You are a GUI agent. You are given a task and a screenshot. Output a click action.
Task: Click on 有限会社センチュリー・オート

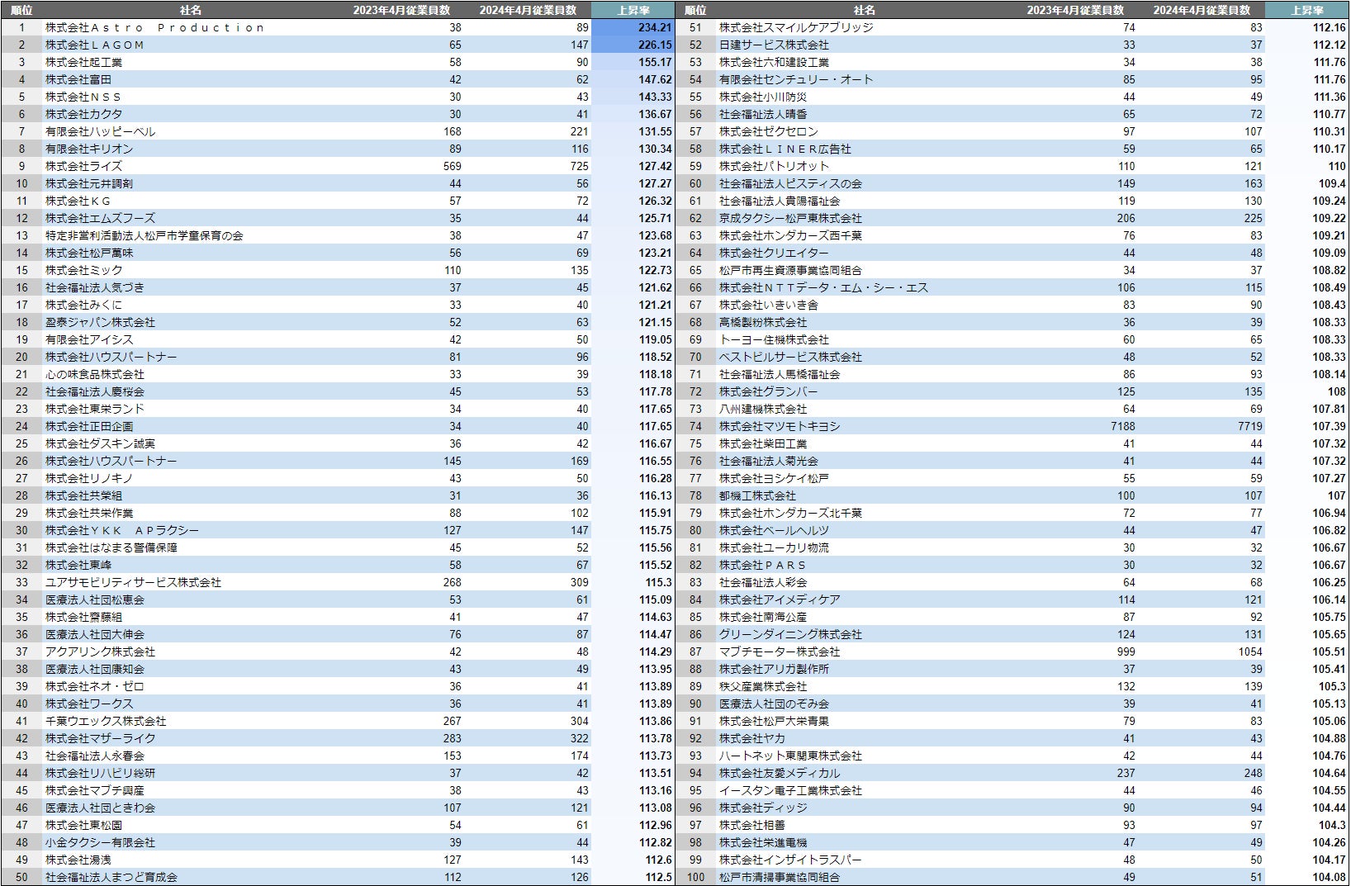point(796,79)
